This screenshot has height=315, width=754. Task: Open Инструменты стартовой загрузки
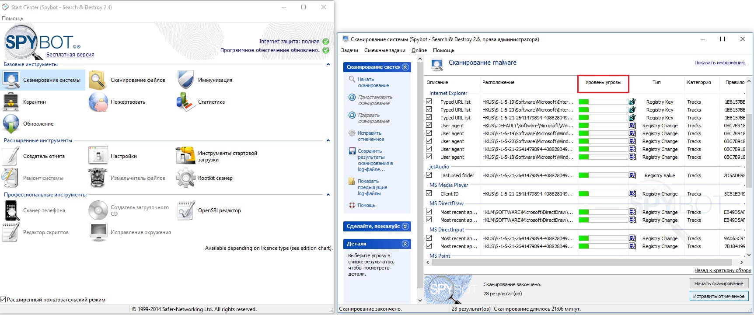coord(217,156)
